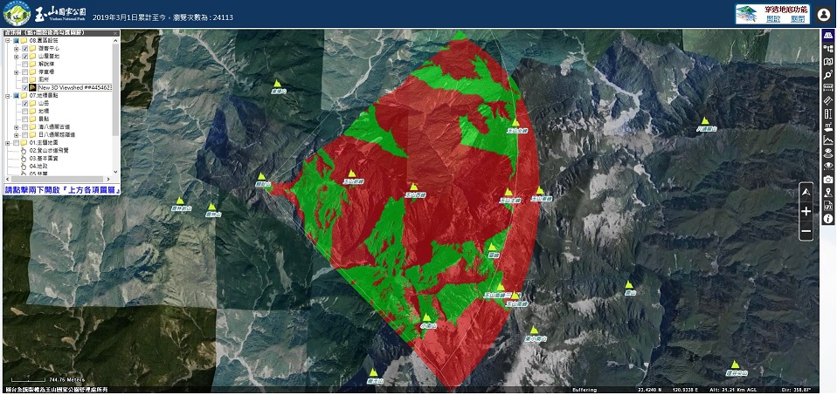Click the user account icon
Image resolution: width=837 pixels, height=395 pixels.
click(823, 15)
